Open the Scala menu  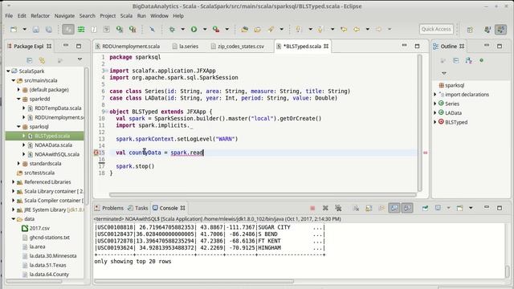(x=126, y=16)
